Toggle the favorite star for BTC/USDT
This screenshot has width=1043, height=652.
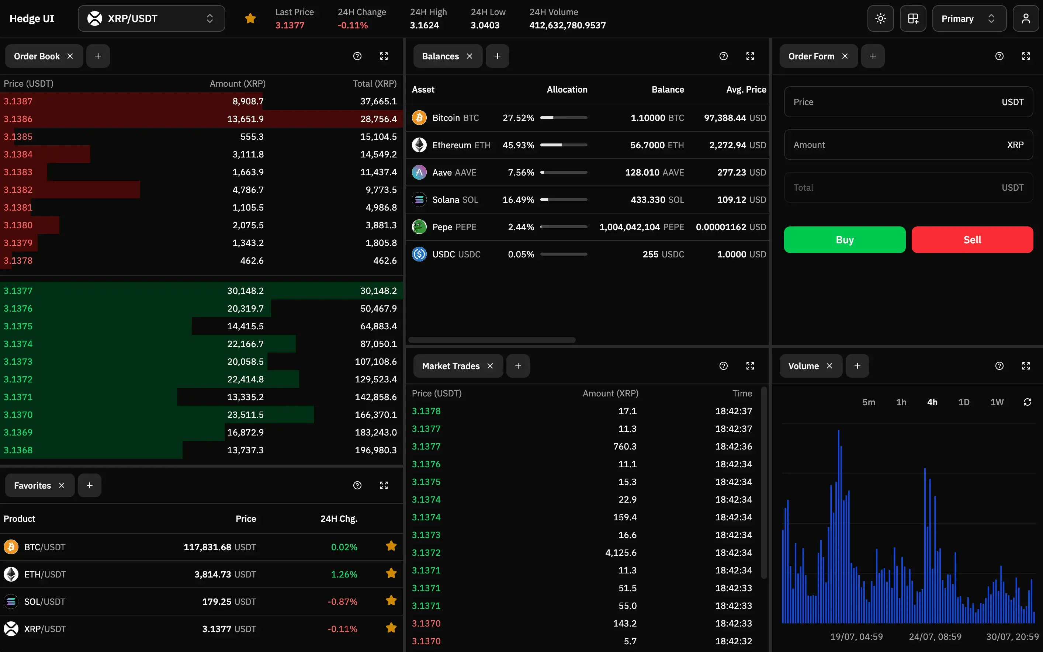(391, 546)
